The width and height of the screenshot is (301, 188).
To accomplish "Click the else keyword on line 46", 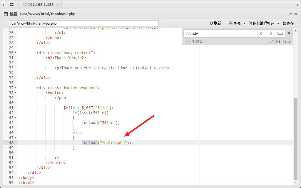I will click(77, 132).
